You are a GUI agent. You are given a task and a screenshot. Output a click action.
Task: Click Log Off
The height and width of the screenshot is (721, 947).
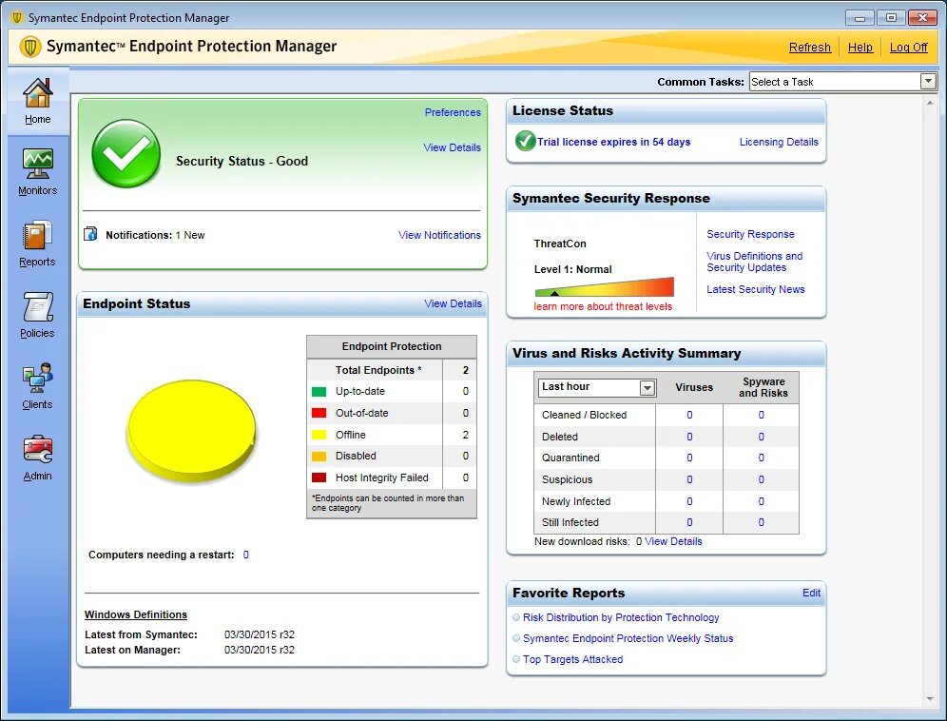(908, 48)
